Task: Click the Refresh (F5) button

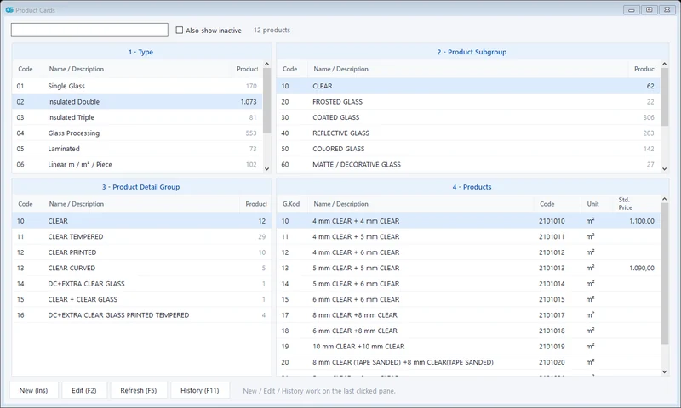Action: coord(139,391)
